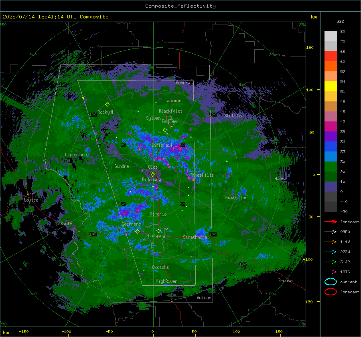Select the cyan 27ZW arrow legend icon
The height and width of the screenshot is (337, 361).
[331, 252]
